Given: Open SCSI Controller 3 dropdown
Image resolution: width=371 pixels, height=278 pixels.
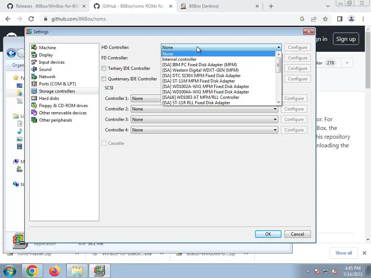Looking at the screenshot, I should [204, 119].
